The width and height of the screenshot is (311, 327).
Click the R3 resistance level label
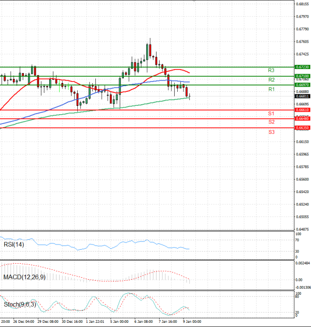[271, 70]
